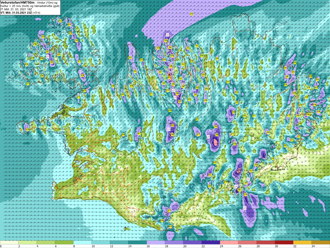Click the yellow 40 gust label on the map
The height and width of the screenshot is (248, 330).
169,77
